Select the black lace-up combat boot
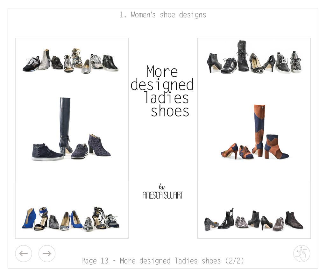 (x=243, y=56)
